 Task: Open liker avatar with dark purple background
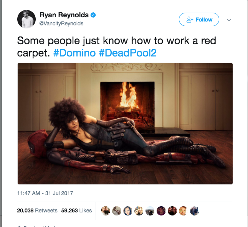[x=161, y=211]
